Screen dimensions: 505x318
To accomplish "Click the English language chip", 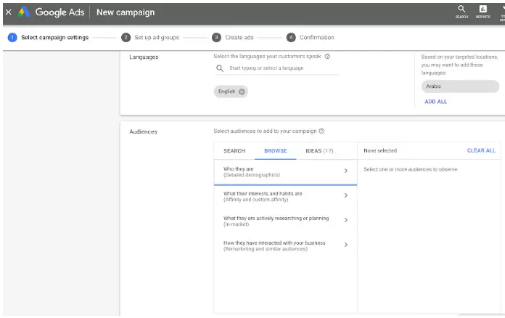I will [231, 91].
